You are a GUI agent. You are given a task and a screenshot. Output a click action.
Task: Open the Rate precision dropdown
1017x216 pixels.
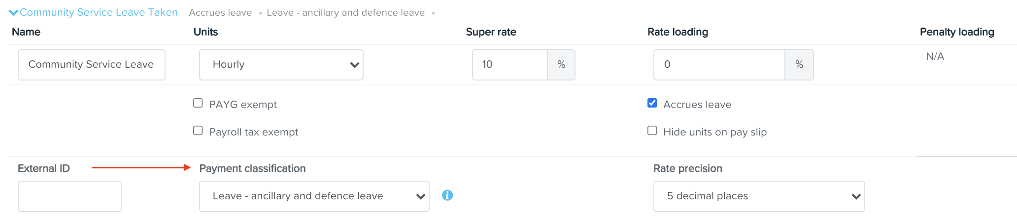[759, 196]
